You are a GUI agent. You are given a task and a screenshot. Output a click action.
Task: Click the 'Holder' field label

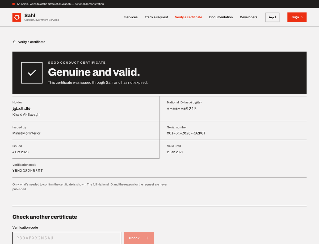pos(17,102)
